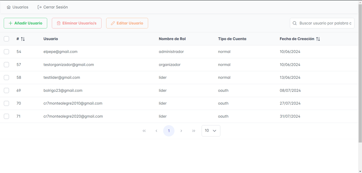The image size is (362, 173).
Task: Click the logout arrow icon
Action: point(40,7)
